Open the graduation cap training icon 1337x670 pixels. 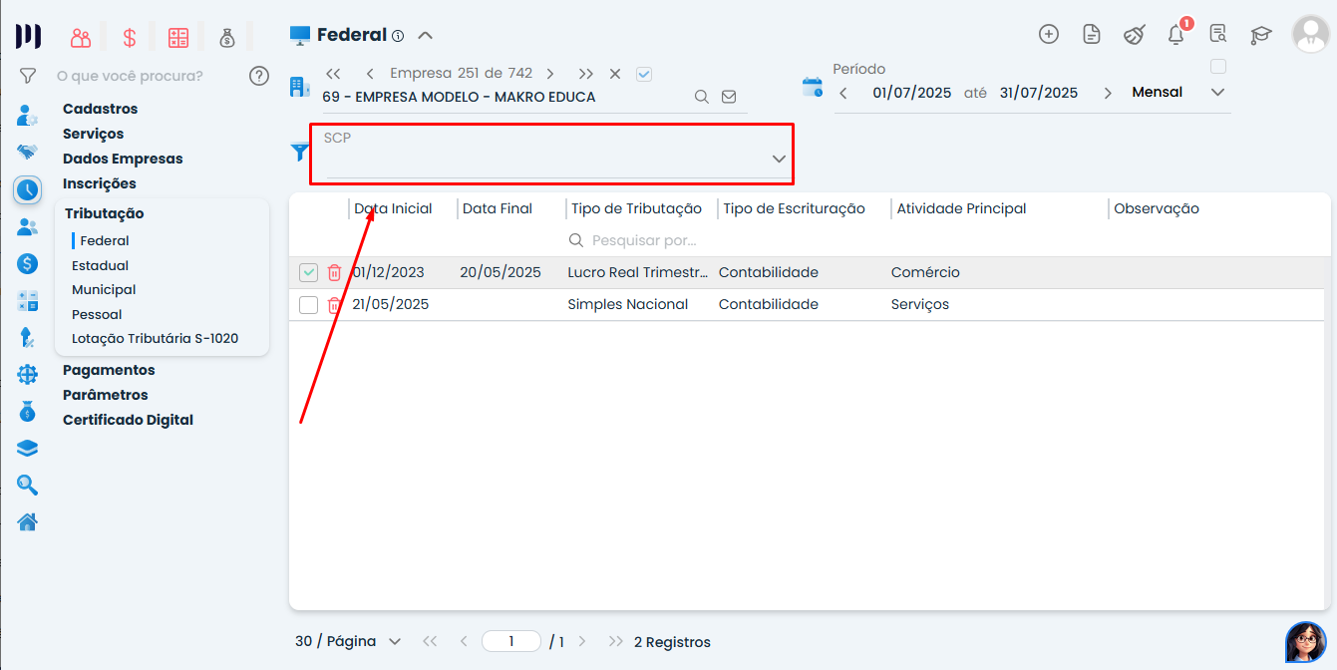tap(1261, 35)
